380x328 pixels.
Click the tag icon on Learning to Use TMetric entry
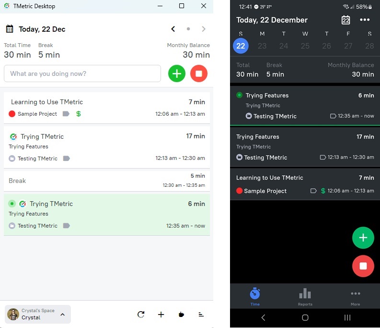[66, 114]
